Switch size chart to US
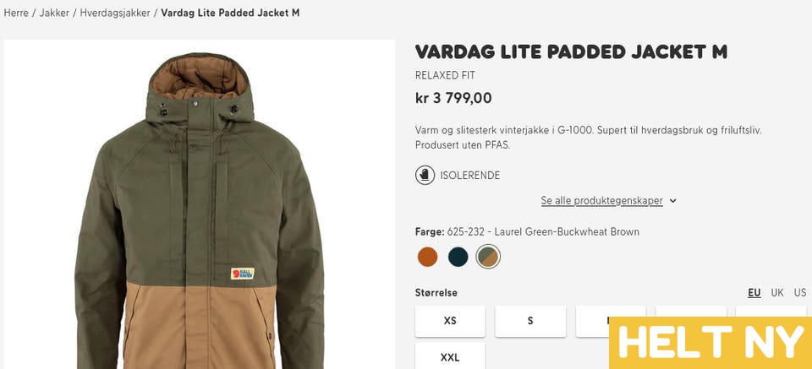This screenshot has height=369, width=812. pyautogui.click(x=799, y=293)
